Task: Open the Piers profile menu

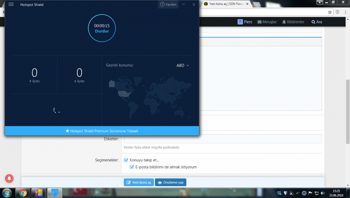Action: [x=245, y=22]
